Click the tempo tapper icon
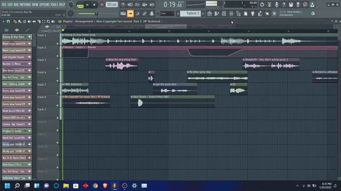Image resolution: width=341 pixels, height=191 pixels. 260,14
